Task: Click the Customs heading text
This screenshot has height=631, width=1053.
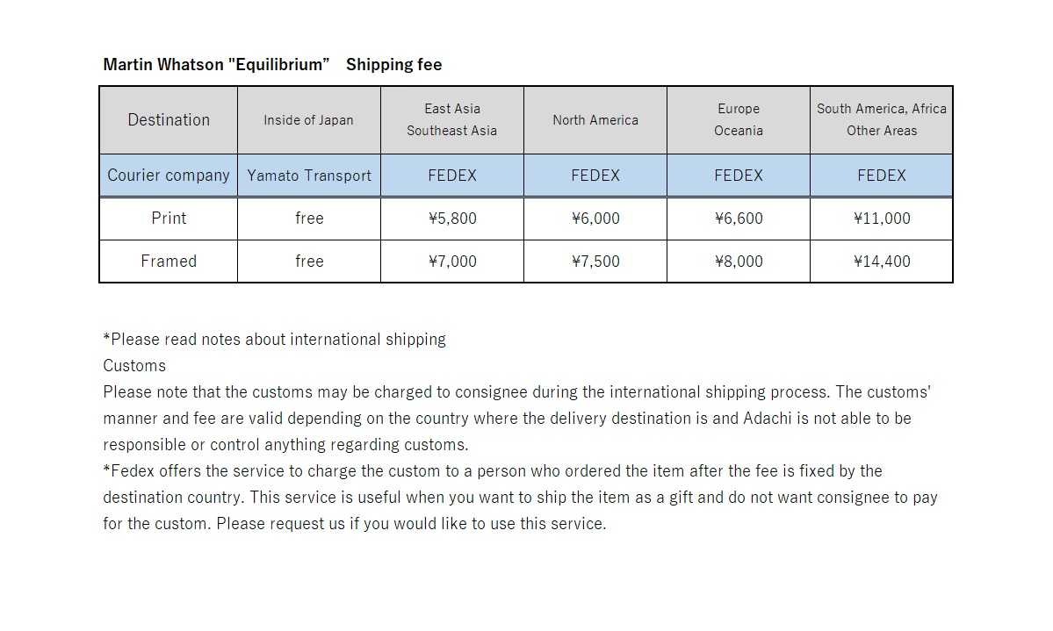Action: 134,366
